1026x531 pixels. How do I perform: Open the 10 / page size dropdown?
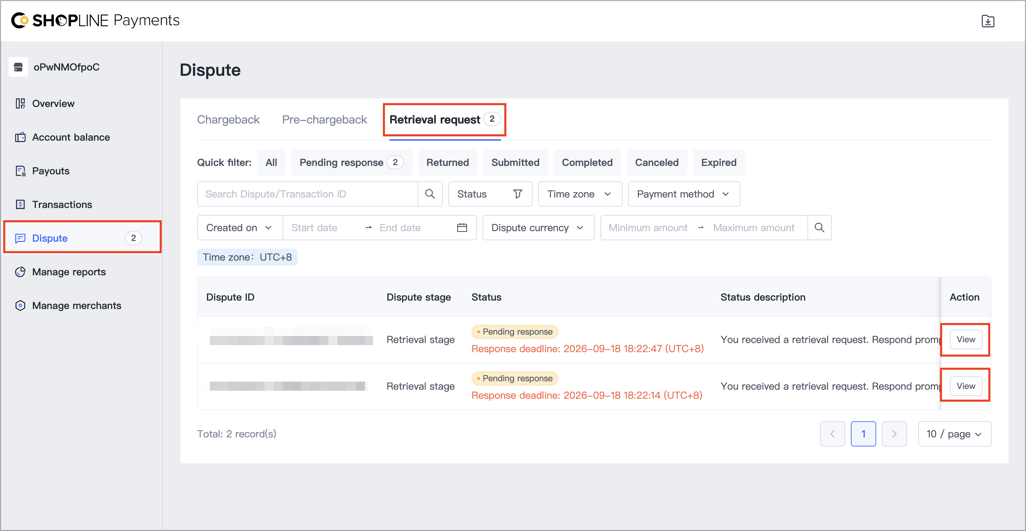pyautogui.click(x=954, y=434)
